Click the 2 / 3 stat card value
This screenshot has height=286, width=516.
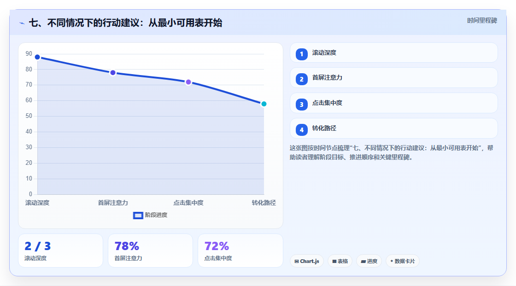(37, 246)
